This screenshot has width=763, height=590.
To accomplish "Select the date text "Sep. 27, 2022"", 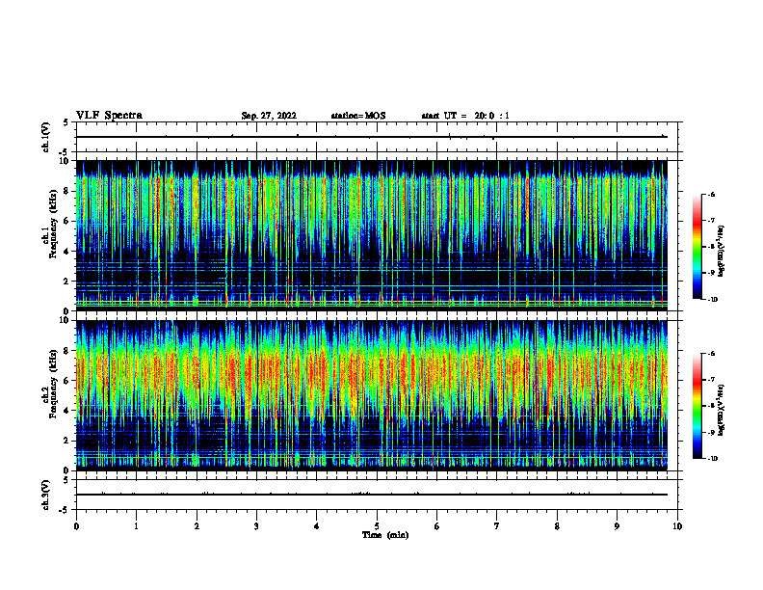I will point(269,116).
